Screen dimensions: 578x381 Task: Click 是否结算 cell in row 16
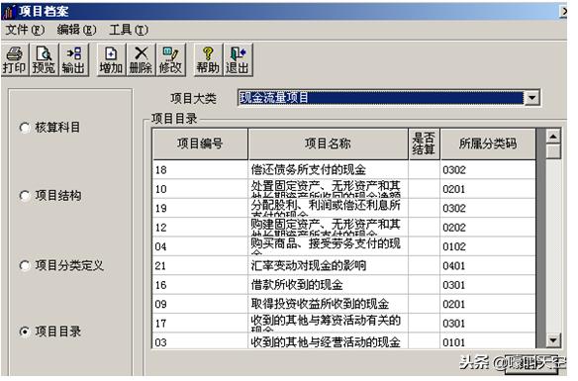[x=424, y=285]
